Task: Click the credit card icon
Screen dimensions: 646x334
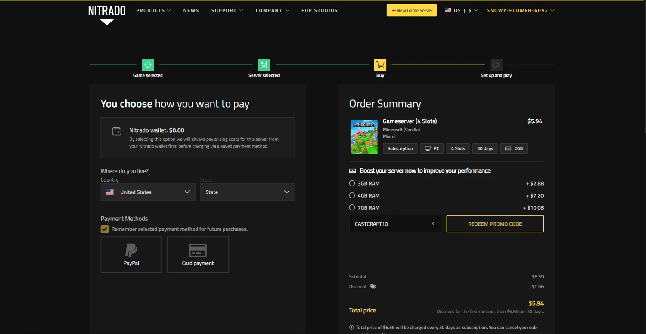Action: pyautogui.click(x=198, y=250)
